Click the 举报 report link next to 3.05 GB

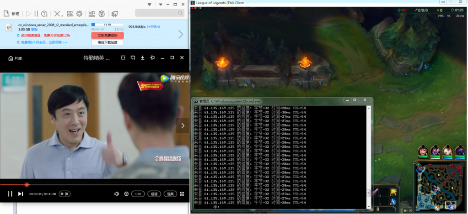[34, 30]
